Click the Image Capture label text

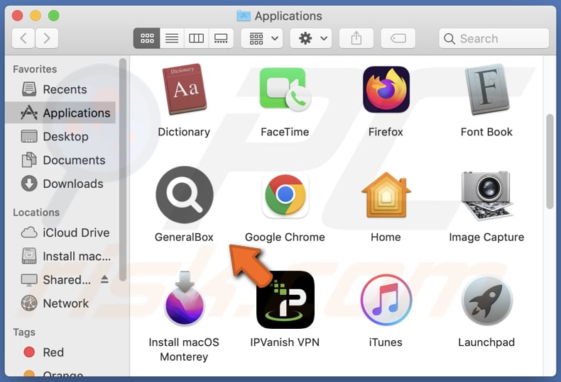click(x=486, y=237)
